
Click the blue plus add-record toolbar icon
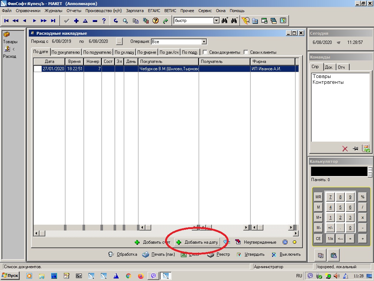[76, 21]
